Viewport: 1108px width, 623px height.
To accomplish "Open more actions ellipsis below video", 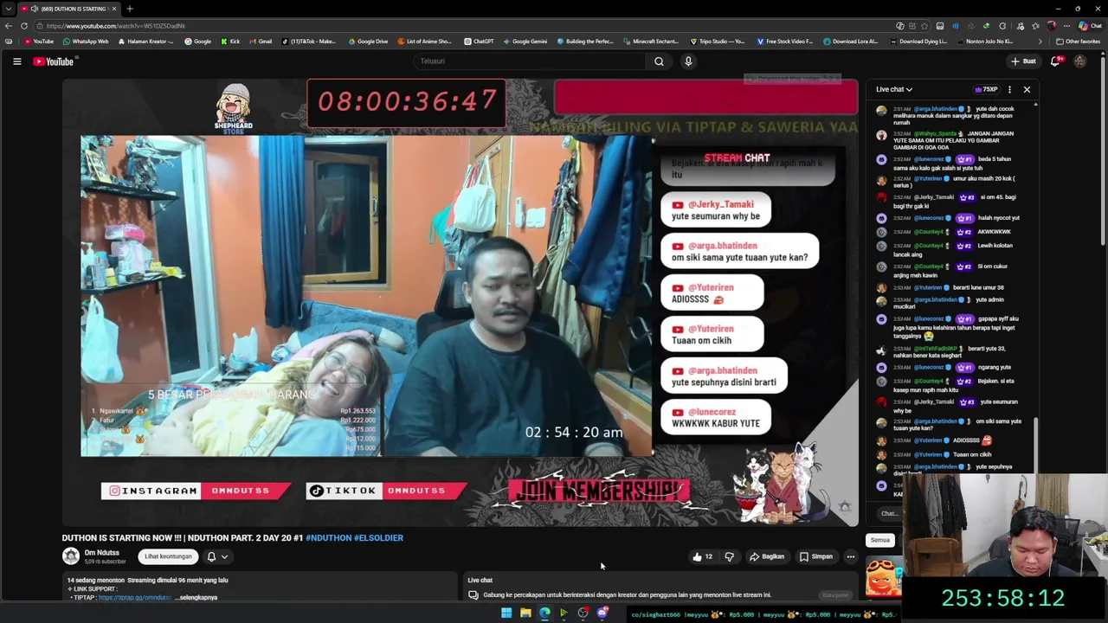I will (x=851, y=556).
